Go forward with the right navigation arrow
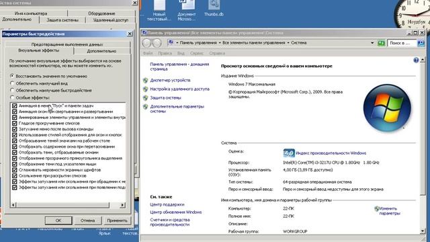The width and height of the screenshot is (430, 242). point(157,43)
